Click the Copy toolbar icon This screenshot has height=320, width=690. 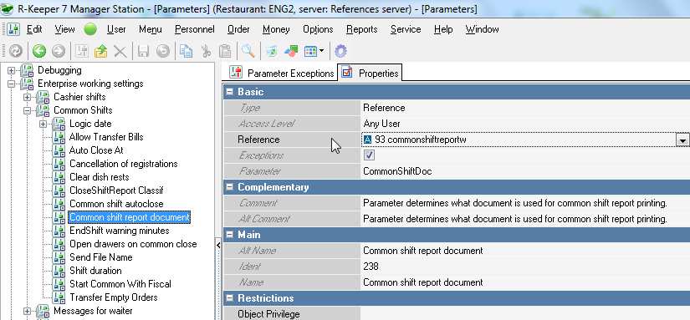click(x=186, y=52)
